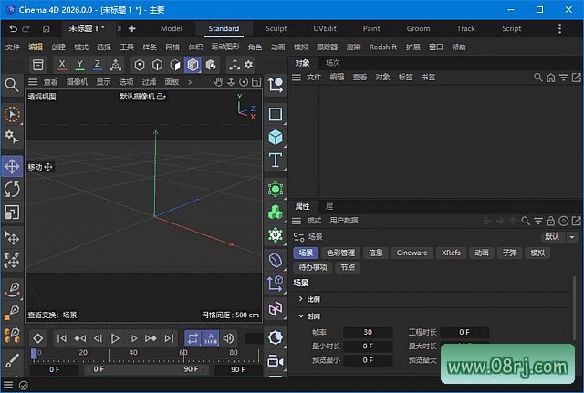Click the redo arrow
The width and height of the screenshot is (584, 393).
pos(26,28)
